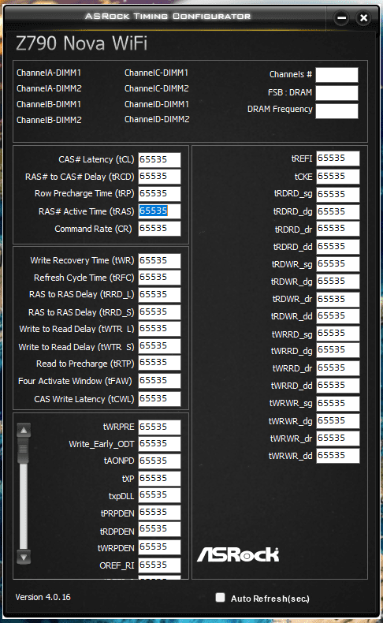Click the tWRWR_dg value field
The height and width of the screenshot is (623, 383).
(x=338, y=421)
